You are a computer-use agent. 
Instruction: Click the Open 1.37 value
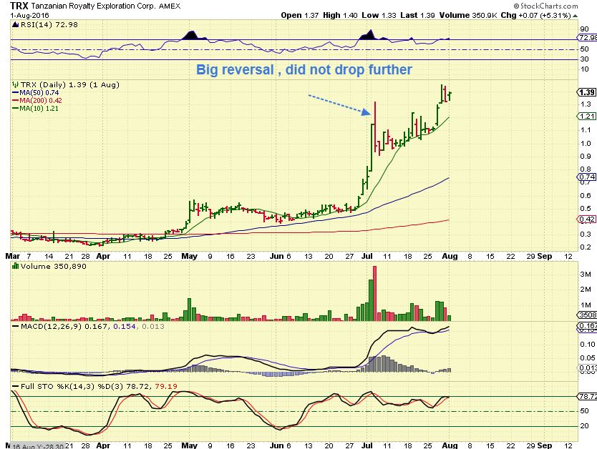click(x=300, y=16)
